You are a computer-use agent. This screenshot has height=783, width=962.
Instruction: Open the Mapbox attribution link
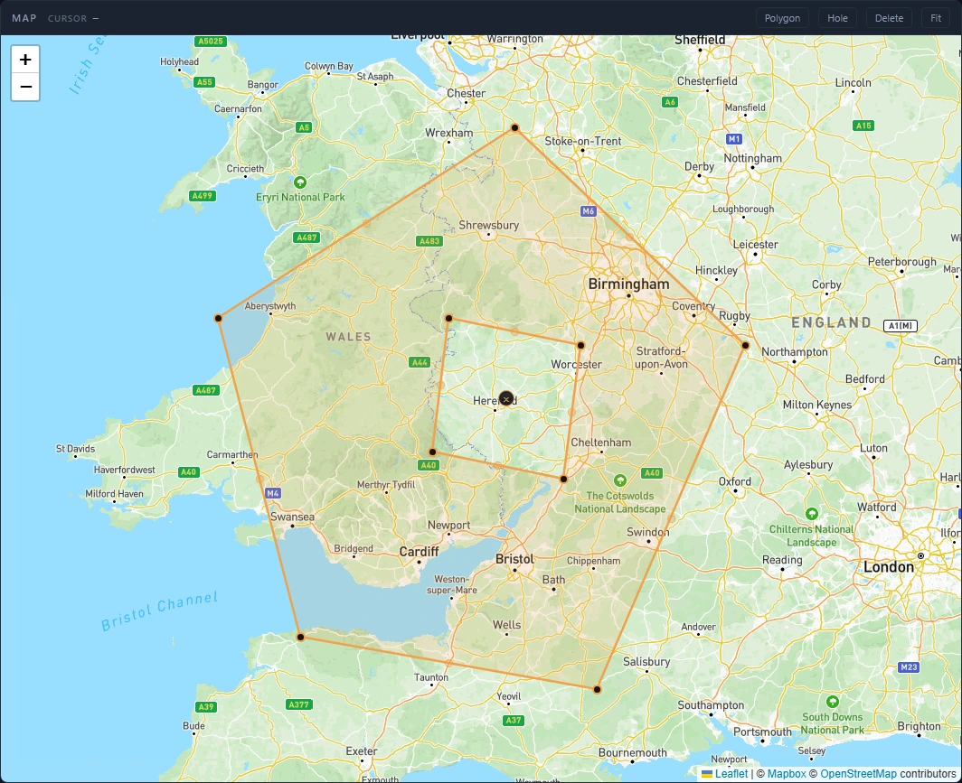787,774
